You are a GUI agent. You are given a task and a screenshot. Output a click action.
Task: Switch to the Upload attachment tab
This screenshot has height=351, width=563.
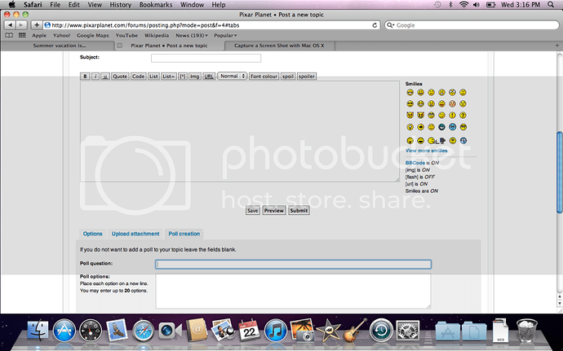tap(135, 234)
